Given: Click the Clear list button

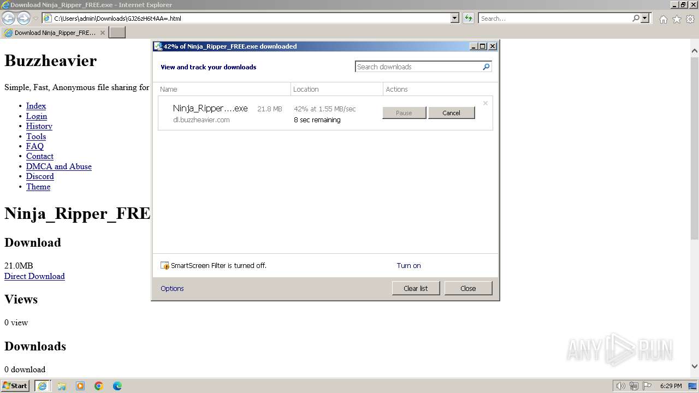Looking at the screenshot, I should [x=416, y=288].
